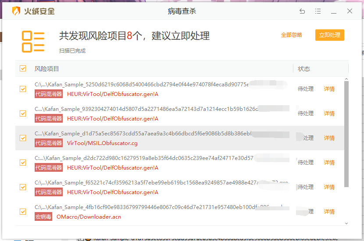
Task: Click the scrollbar down arrow
Action: pyautogui.click(x=346, y=223)
